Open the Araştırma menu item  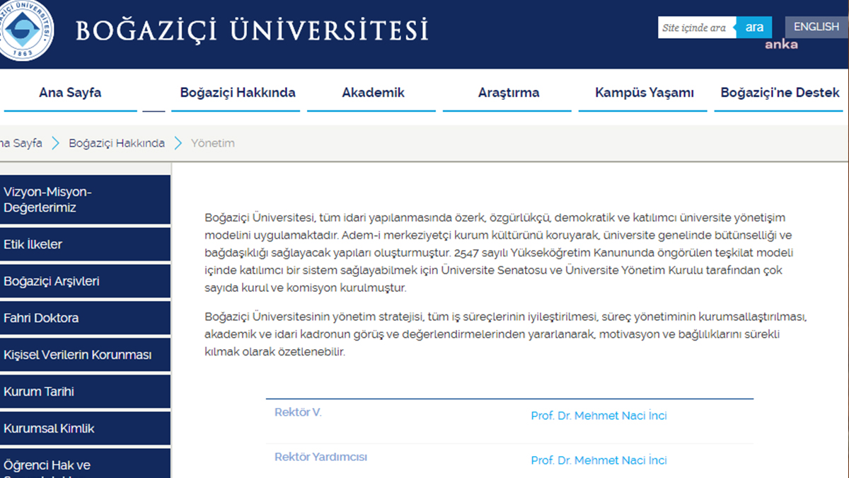coord(507,92)
